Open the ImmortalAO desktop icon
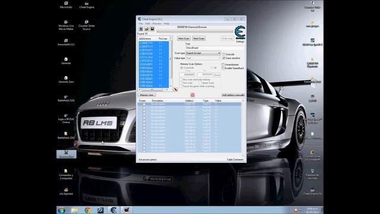The height and width of the screenshot is (214, 380). (66, 42)
